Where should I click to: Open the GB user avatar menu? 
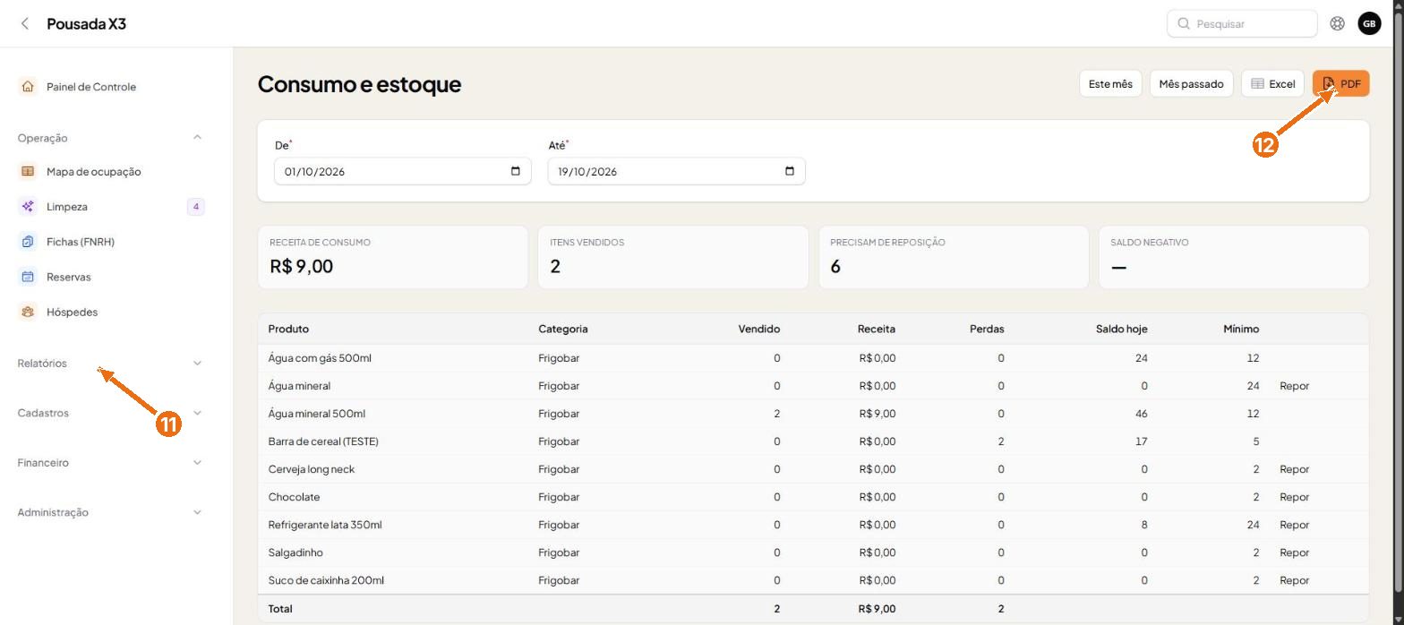[x=1369, y=24]
